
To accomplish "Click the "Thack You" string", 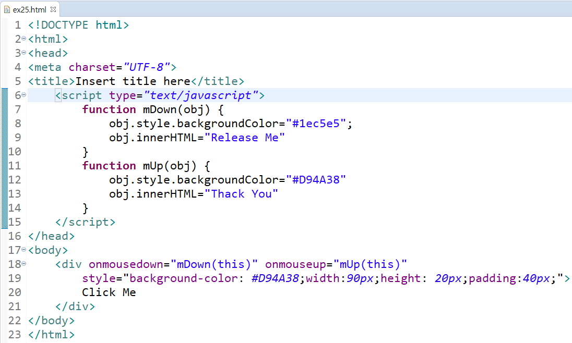I will coord(241,194).
